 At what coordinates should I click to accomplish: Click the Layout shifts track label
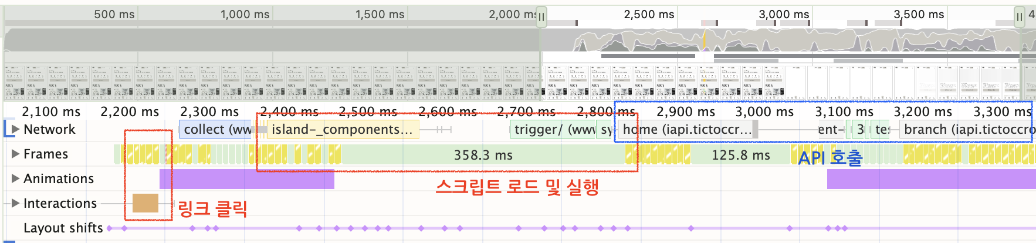[63, 228]
